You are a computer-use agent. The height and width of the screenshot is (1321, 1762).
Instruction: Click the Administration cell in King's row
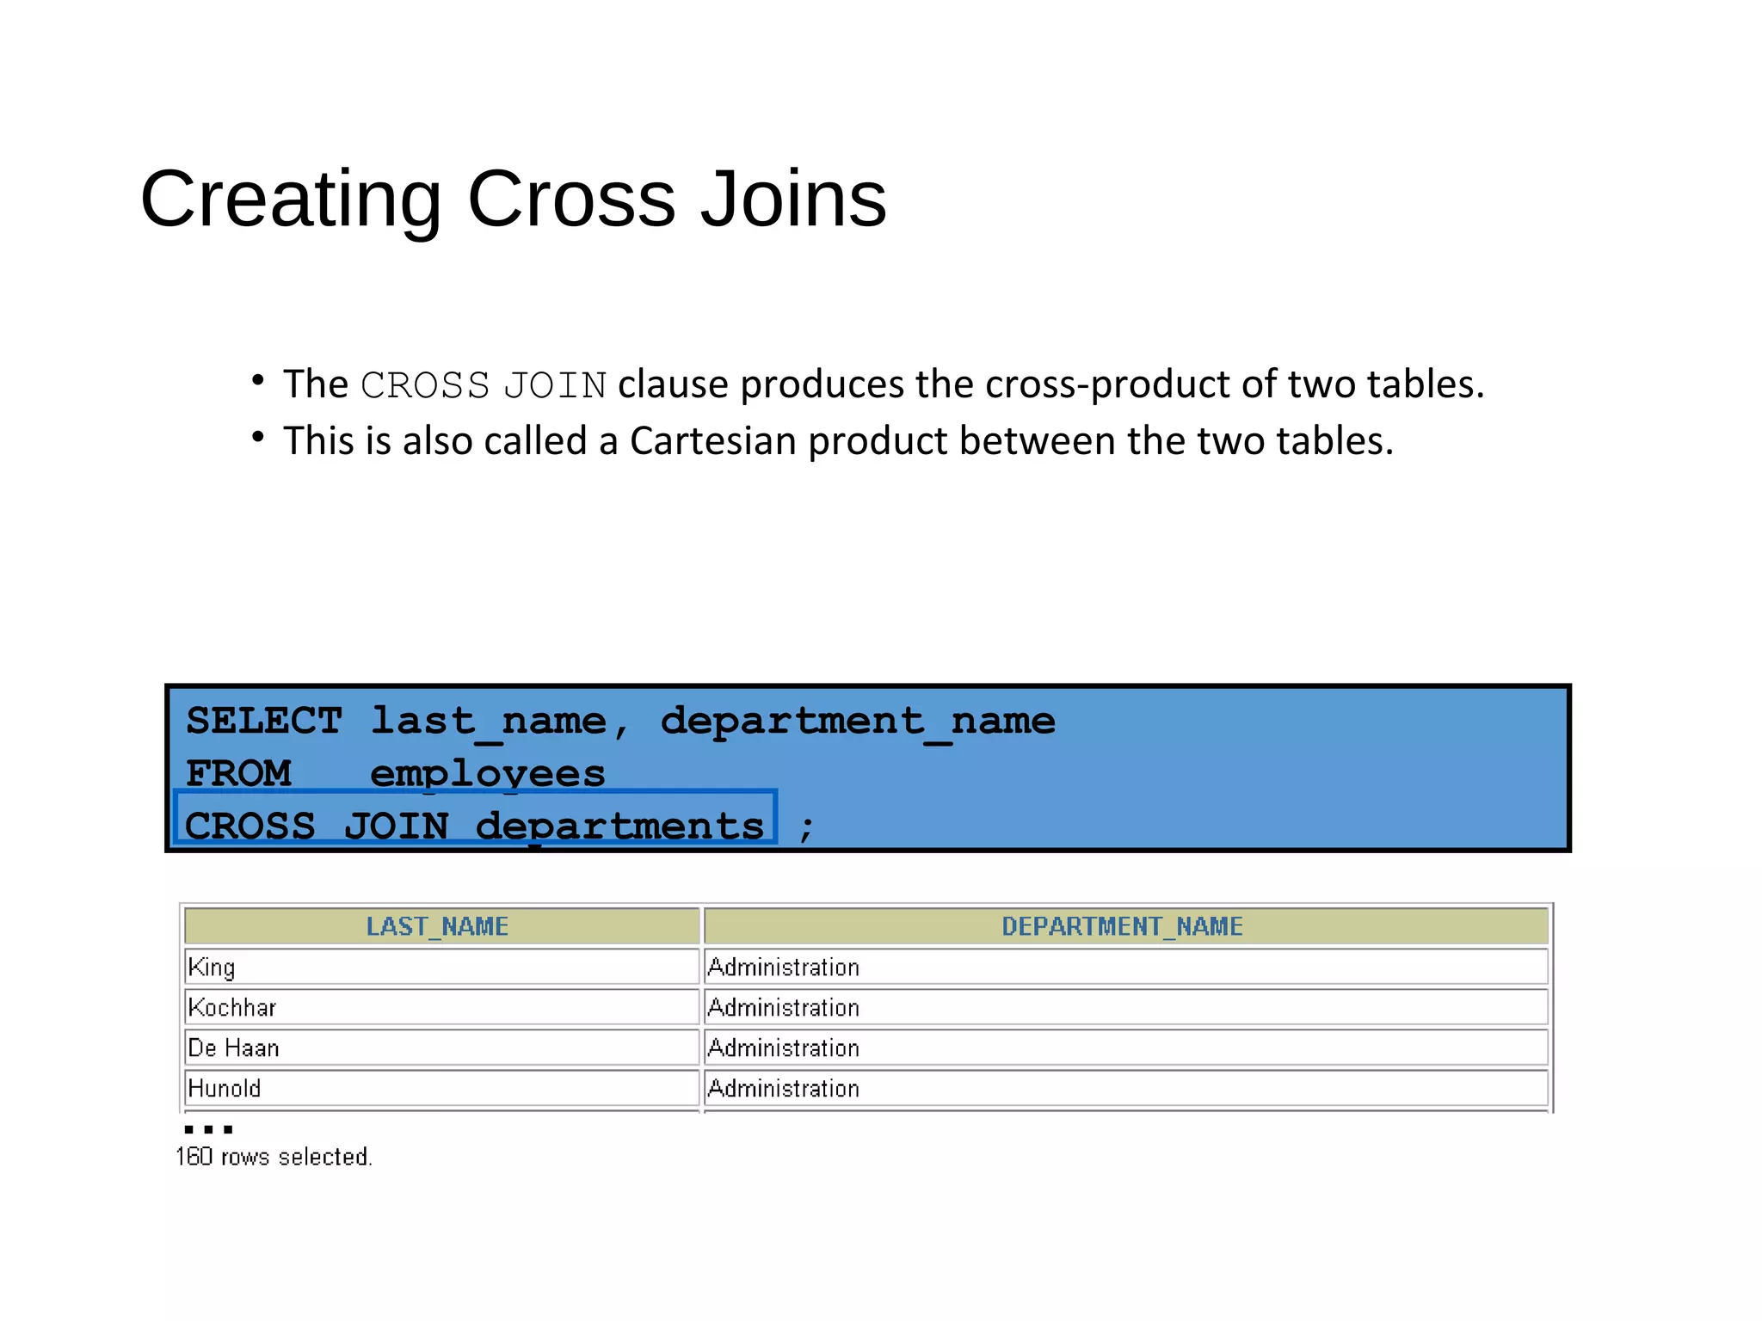click(1125, 967)
